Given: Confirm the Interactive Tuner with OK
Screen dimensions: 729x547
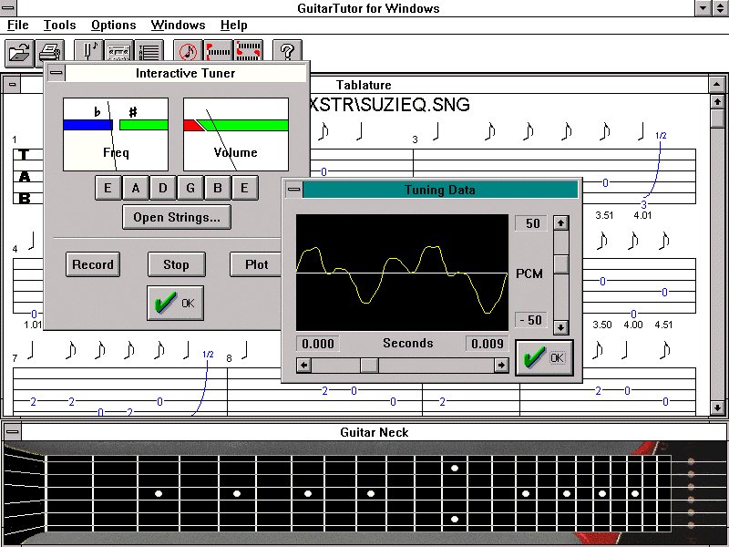Looking at the screenshot, I should click(x=175, y=304).
